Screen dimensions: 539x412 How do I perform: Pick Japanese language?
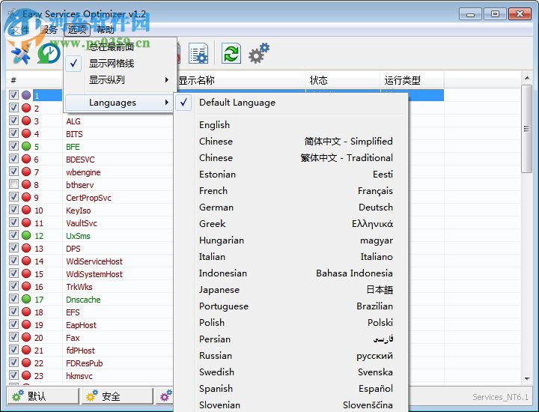pos(291,290)
